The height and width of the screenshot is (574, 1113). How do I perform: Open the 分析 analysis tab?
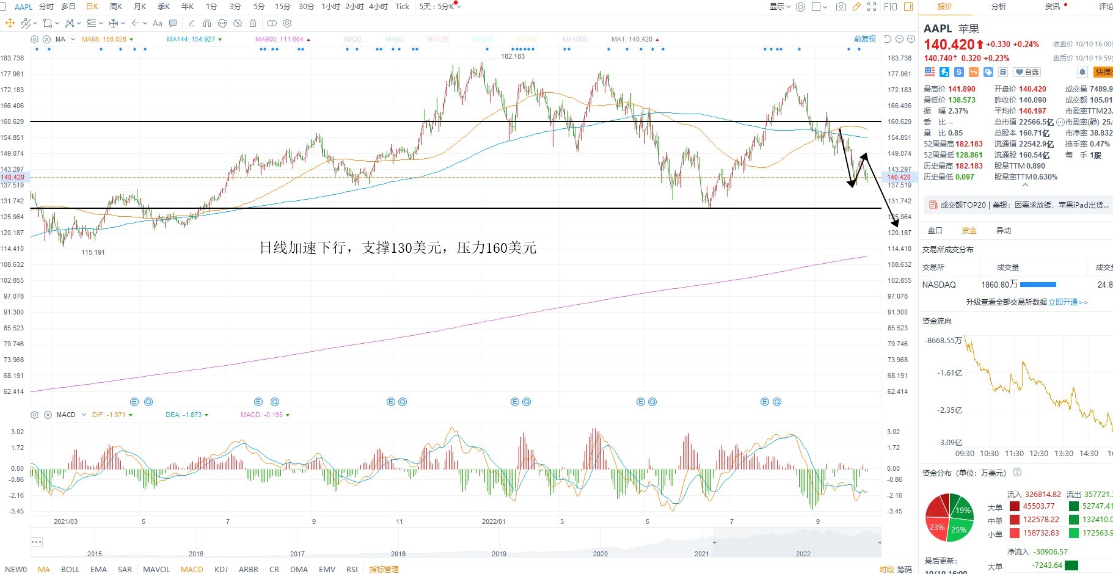pos(999,7)
